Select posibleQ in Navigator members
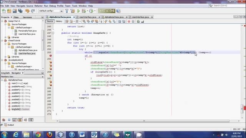246x138 pixels. [21, 103]
